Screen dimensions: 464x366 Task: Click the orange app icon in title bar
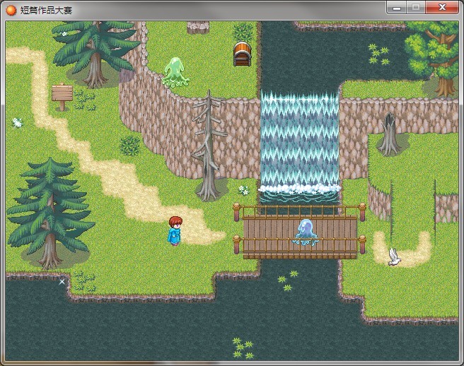[11, 11]
